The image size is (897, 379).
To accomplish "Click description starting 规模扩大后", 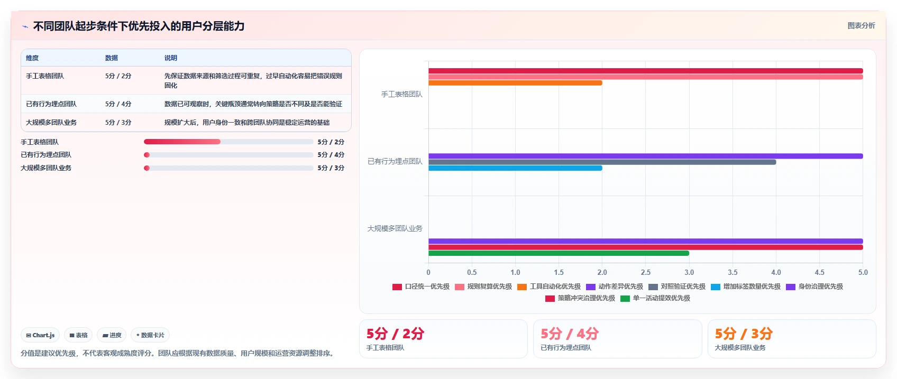I will point(247,123).
